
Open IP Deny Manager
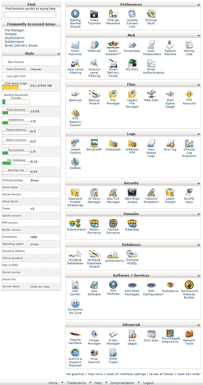tap(94, 196)
